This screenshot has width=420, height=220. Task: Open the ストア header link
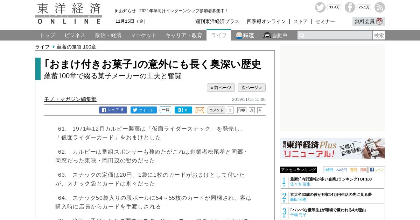click(x=301, y=21)
